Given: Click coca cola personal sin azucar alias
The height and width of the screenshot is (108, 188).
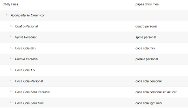Looking at the screenshot, I should click(156, 92).
